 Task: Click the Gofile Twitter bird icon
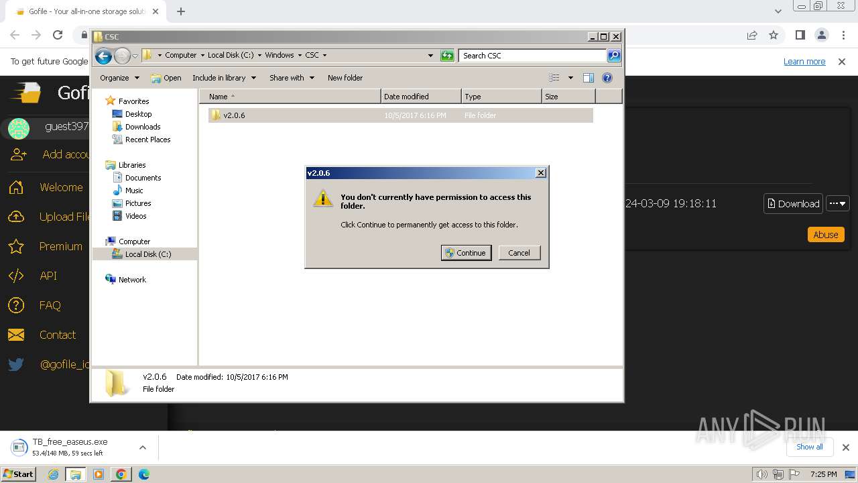point(16,364)
